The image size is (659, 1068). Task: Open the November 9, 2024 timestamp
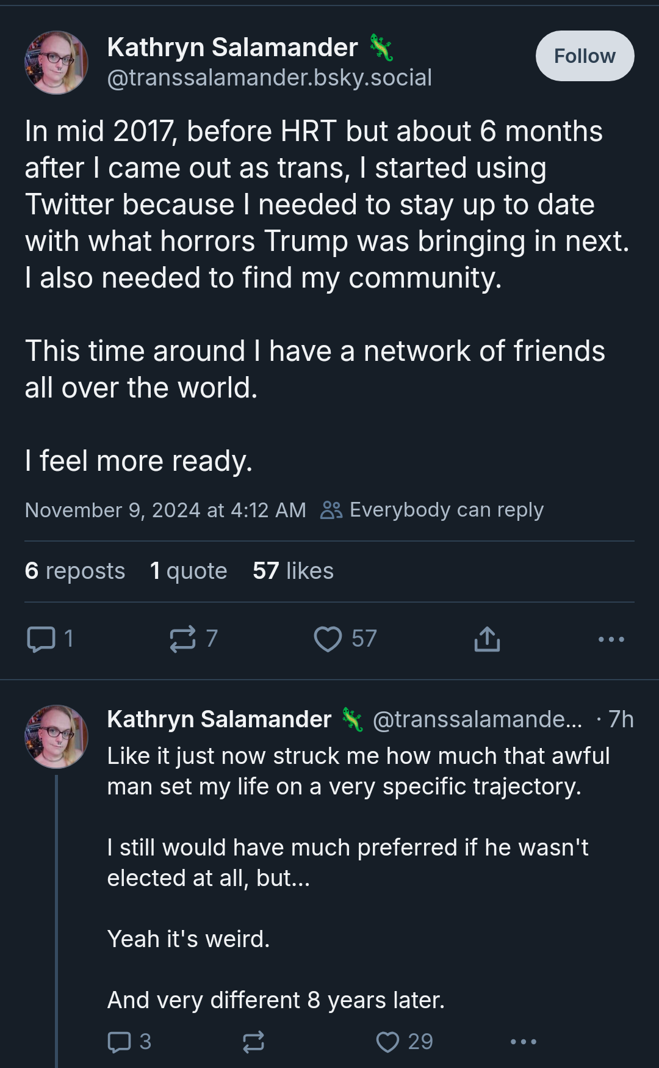[165, 510]
